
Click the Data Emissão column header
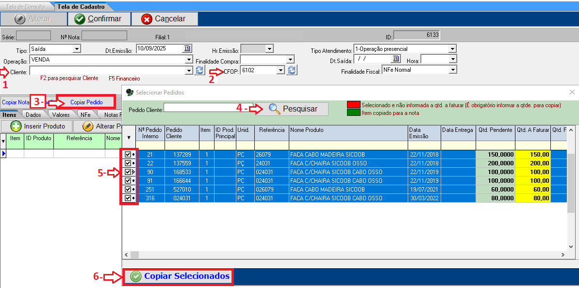point(424,133)
